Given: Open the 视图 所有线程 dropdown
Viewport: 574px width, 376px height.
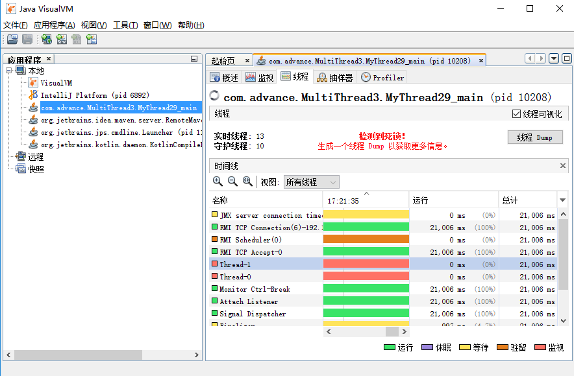Looking at the screenshot, I should click(312, 182).
